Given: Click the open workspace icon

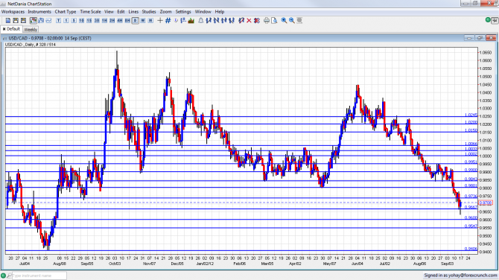Looking at the screenshot, I should [x=16, y=20].
